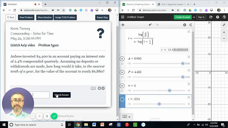Collapse the Desmos expression list

[191, 25]
